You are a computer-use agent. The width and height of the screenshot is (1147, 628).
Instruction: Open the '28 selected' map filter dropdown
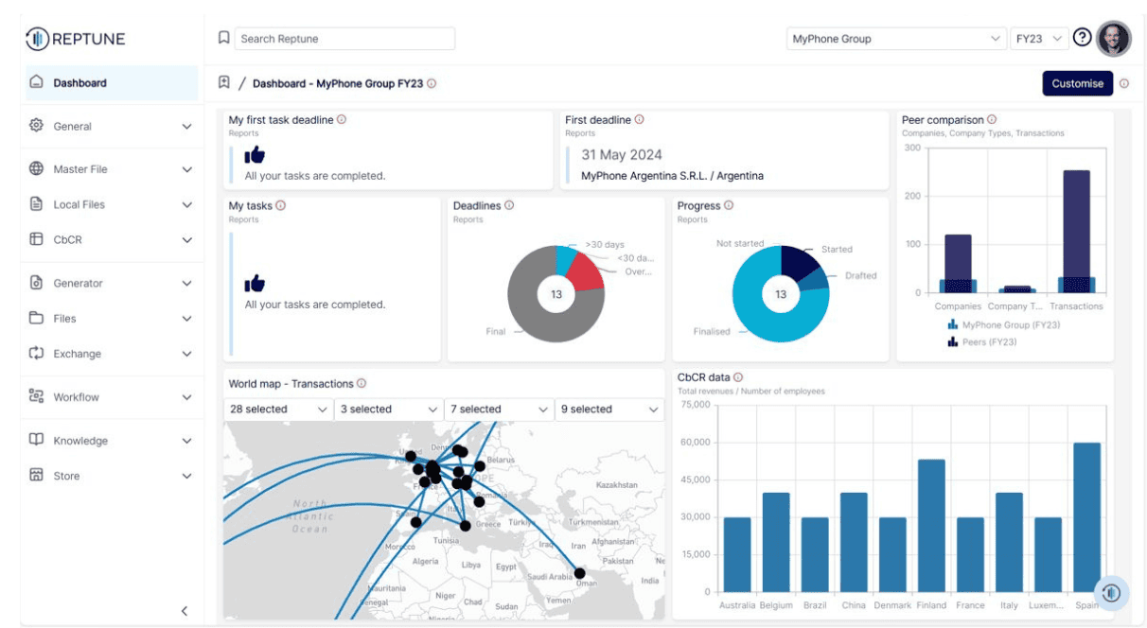[278, 410]
